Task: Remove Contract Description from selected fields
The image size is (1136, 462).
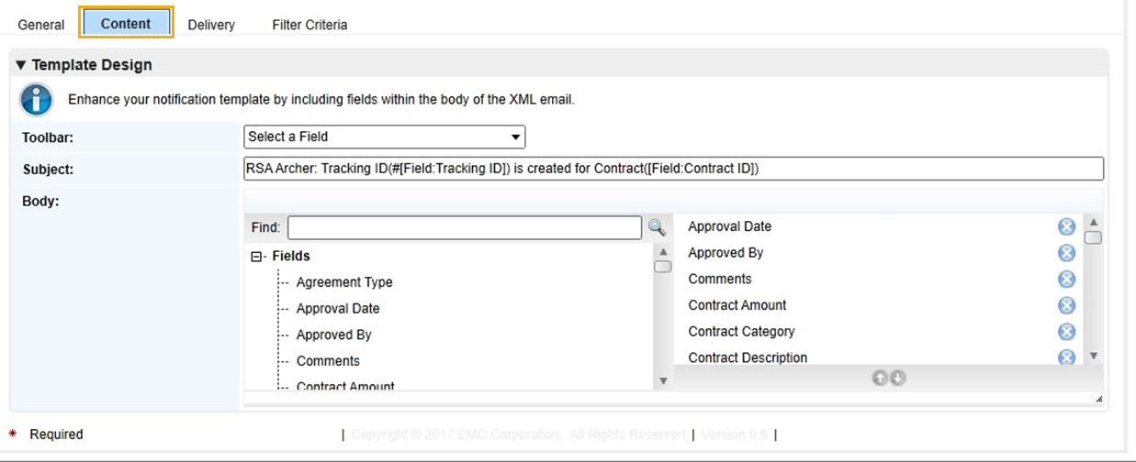Action: (x=1066, y=357)
